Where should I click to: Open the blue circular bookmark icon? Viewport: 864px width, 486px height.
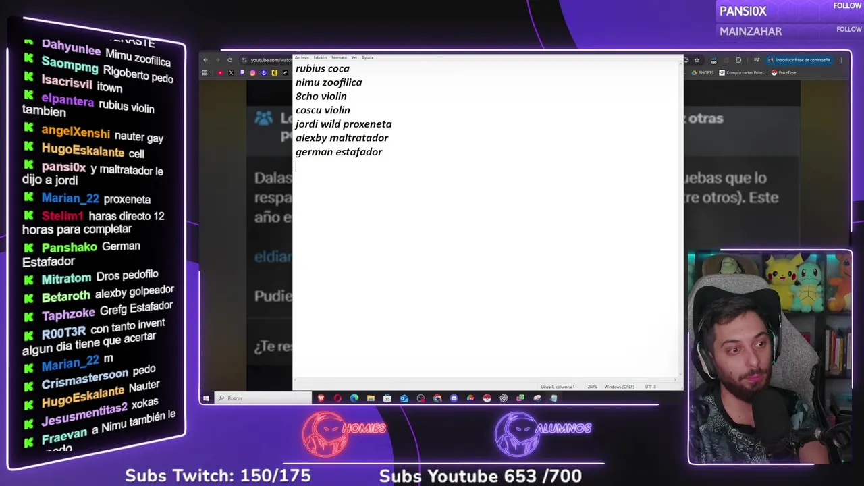point(264,72)
